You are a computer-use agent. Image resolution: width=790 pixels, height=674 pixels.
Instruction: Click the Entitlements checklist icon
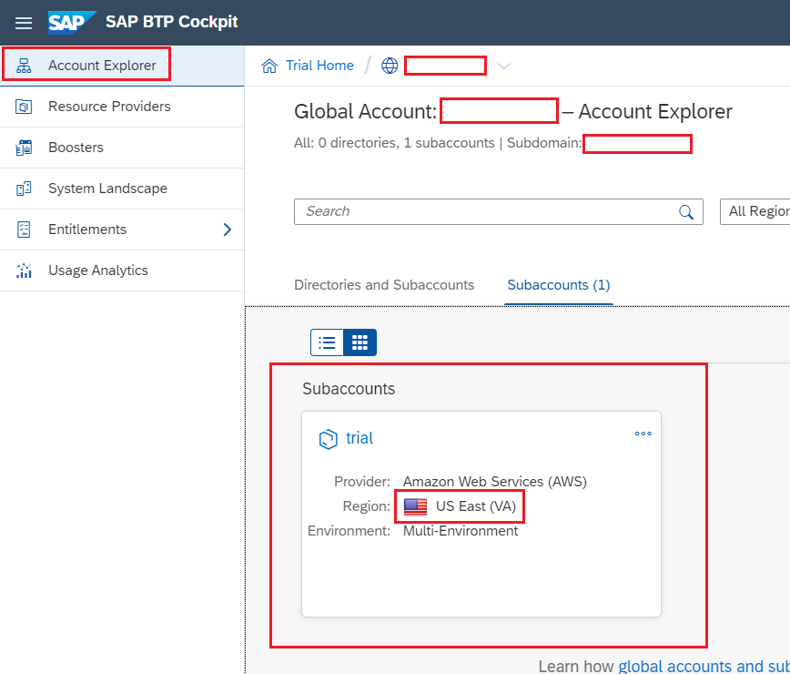pyautogui.click(x=24, y=230)
